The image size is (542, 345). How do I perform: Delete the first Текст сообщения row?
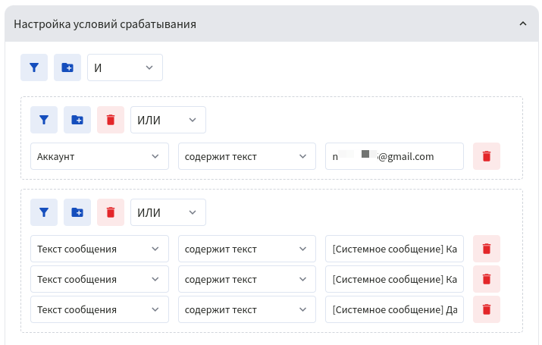tap(487, 249)
